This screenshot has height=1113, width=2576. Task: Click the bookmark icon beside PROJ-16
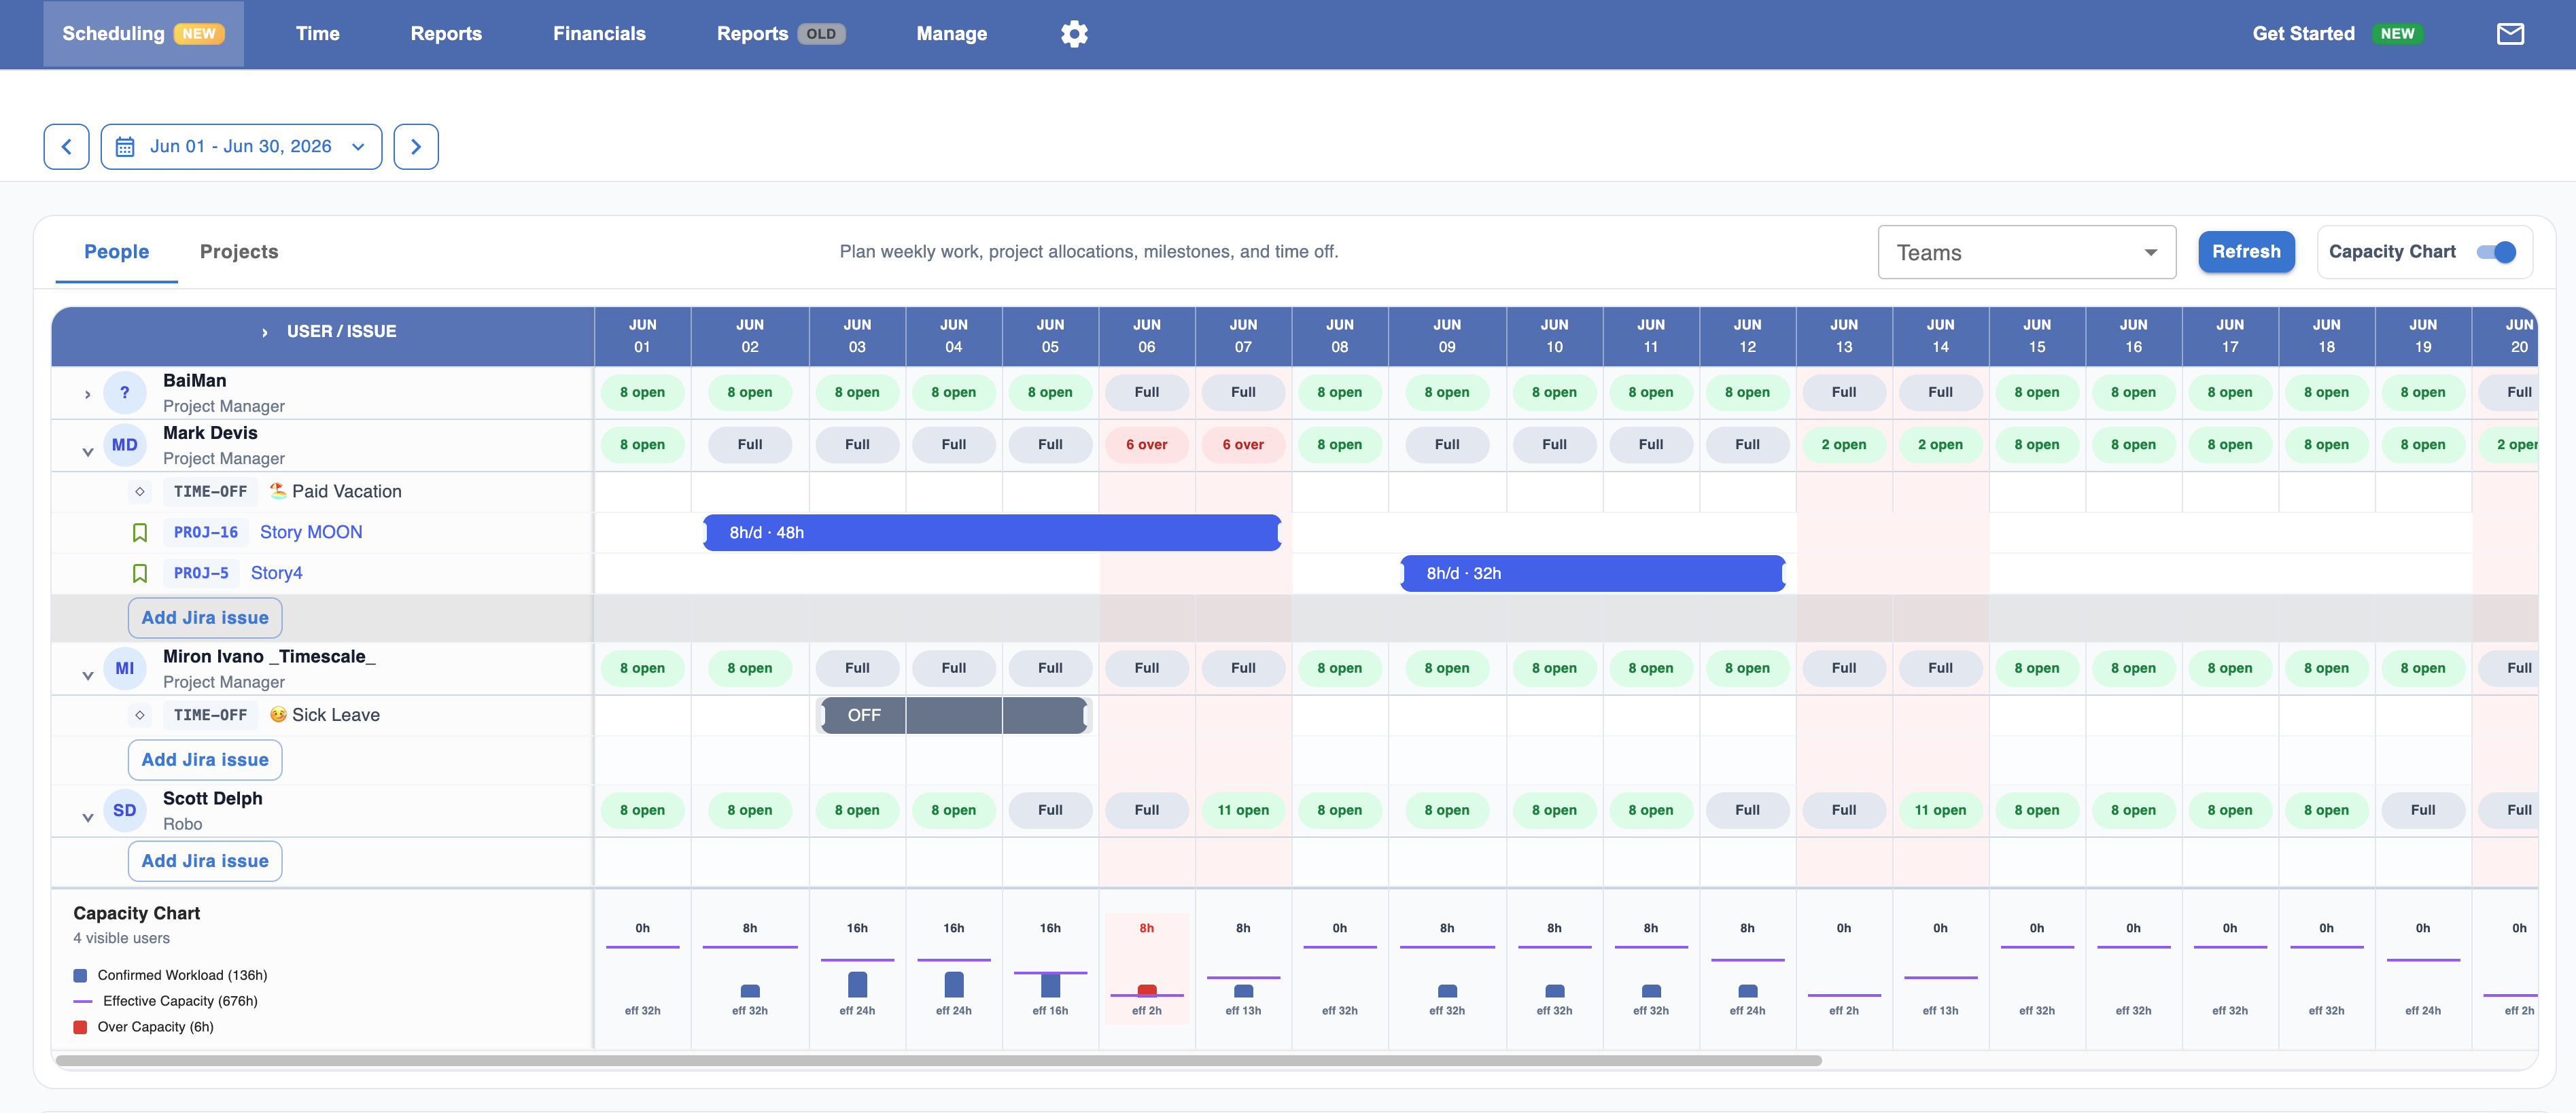(x=140, y=533)
